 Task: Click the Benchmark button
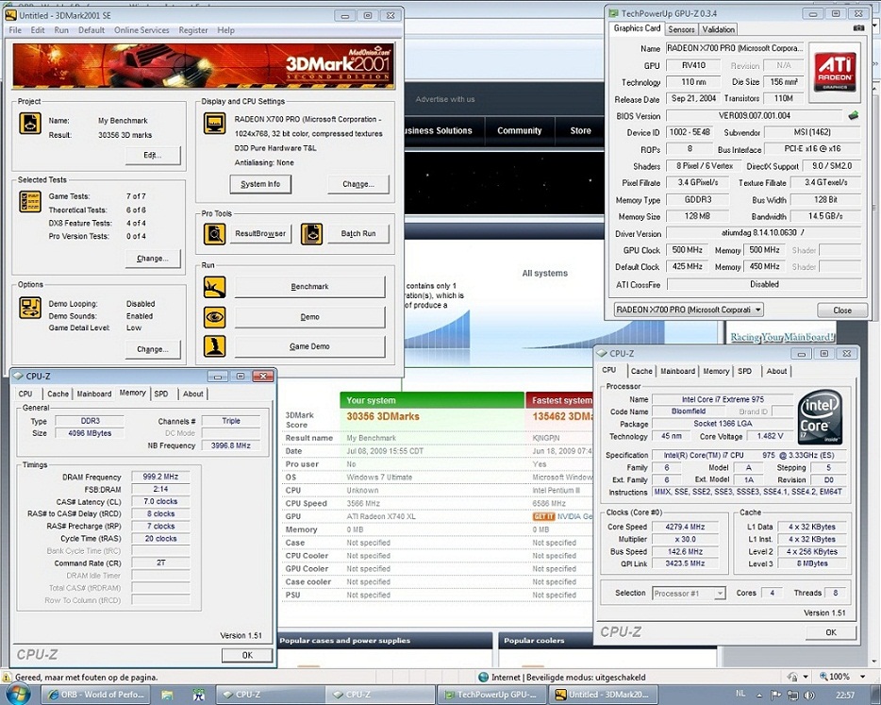309,287
